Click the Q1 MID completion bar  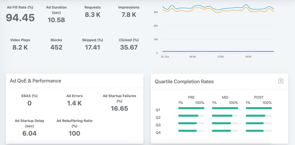[x=225, y=108]
